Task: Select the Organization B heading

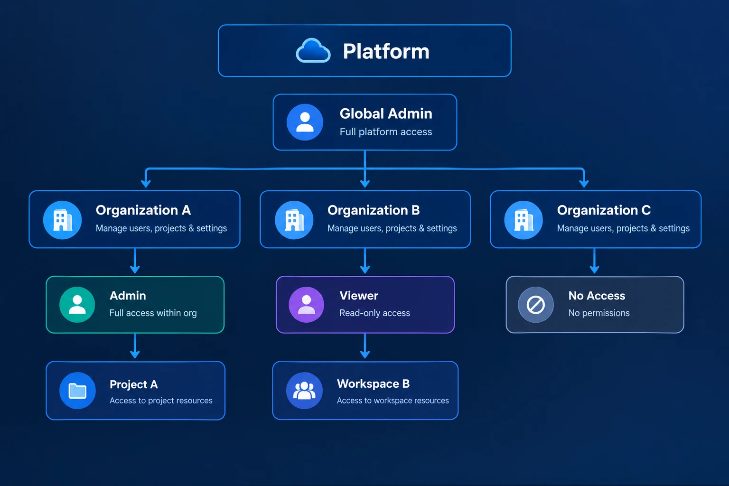Action: pos(374,210)
